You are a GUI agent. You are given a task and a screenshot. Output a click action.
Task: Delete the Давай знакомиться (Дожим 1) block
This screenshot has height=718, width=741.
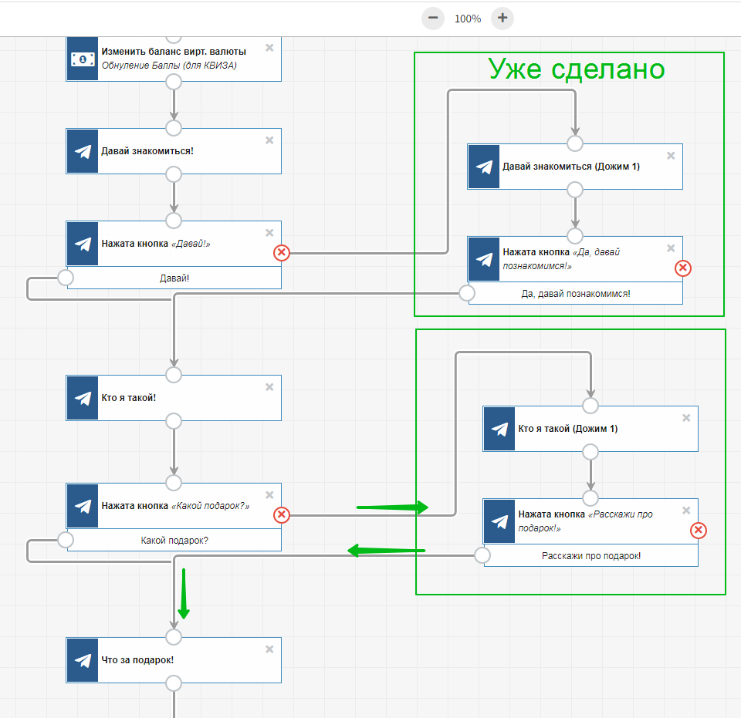pos(671,156)
